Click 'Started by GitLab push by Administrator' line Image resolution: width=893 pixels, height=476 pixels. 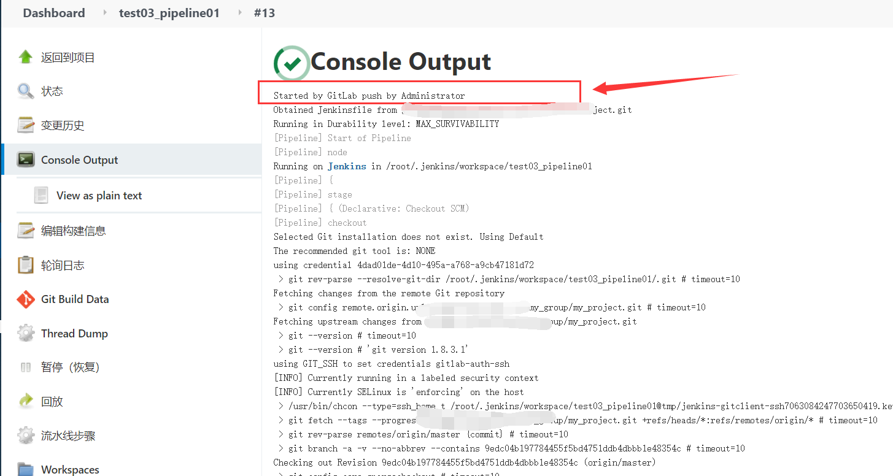[369, 96]
